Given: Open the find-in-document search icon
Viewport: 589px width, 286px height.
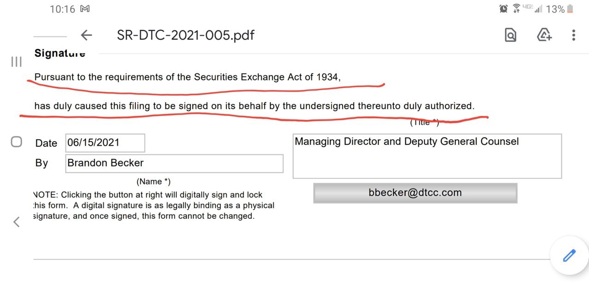Looking at the screenshot, I should pyautogui.click(x=510, y=35).
